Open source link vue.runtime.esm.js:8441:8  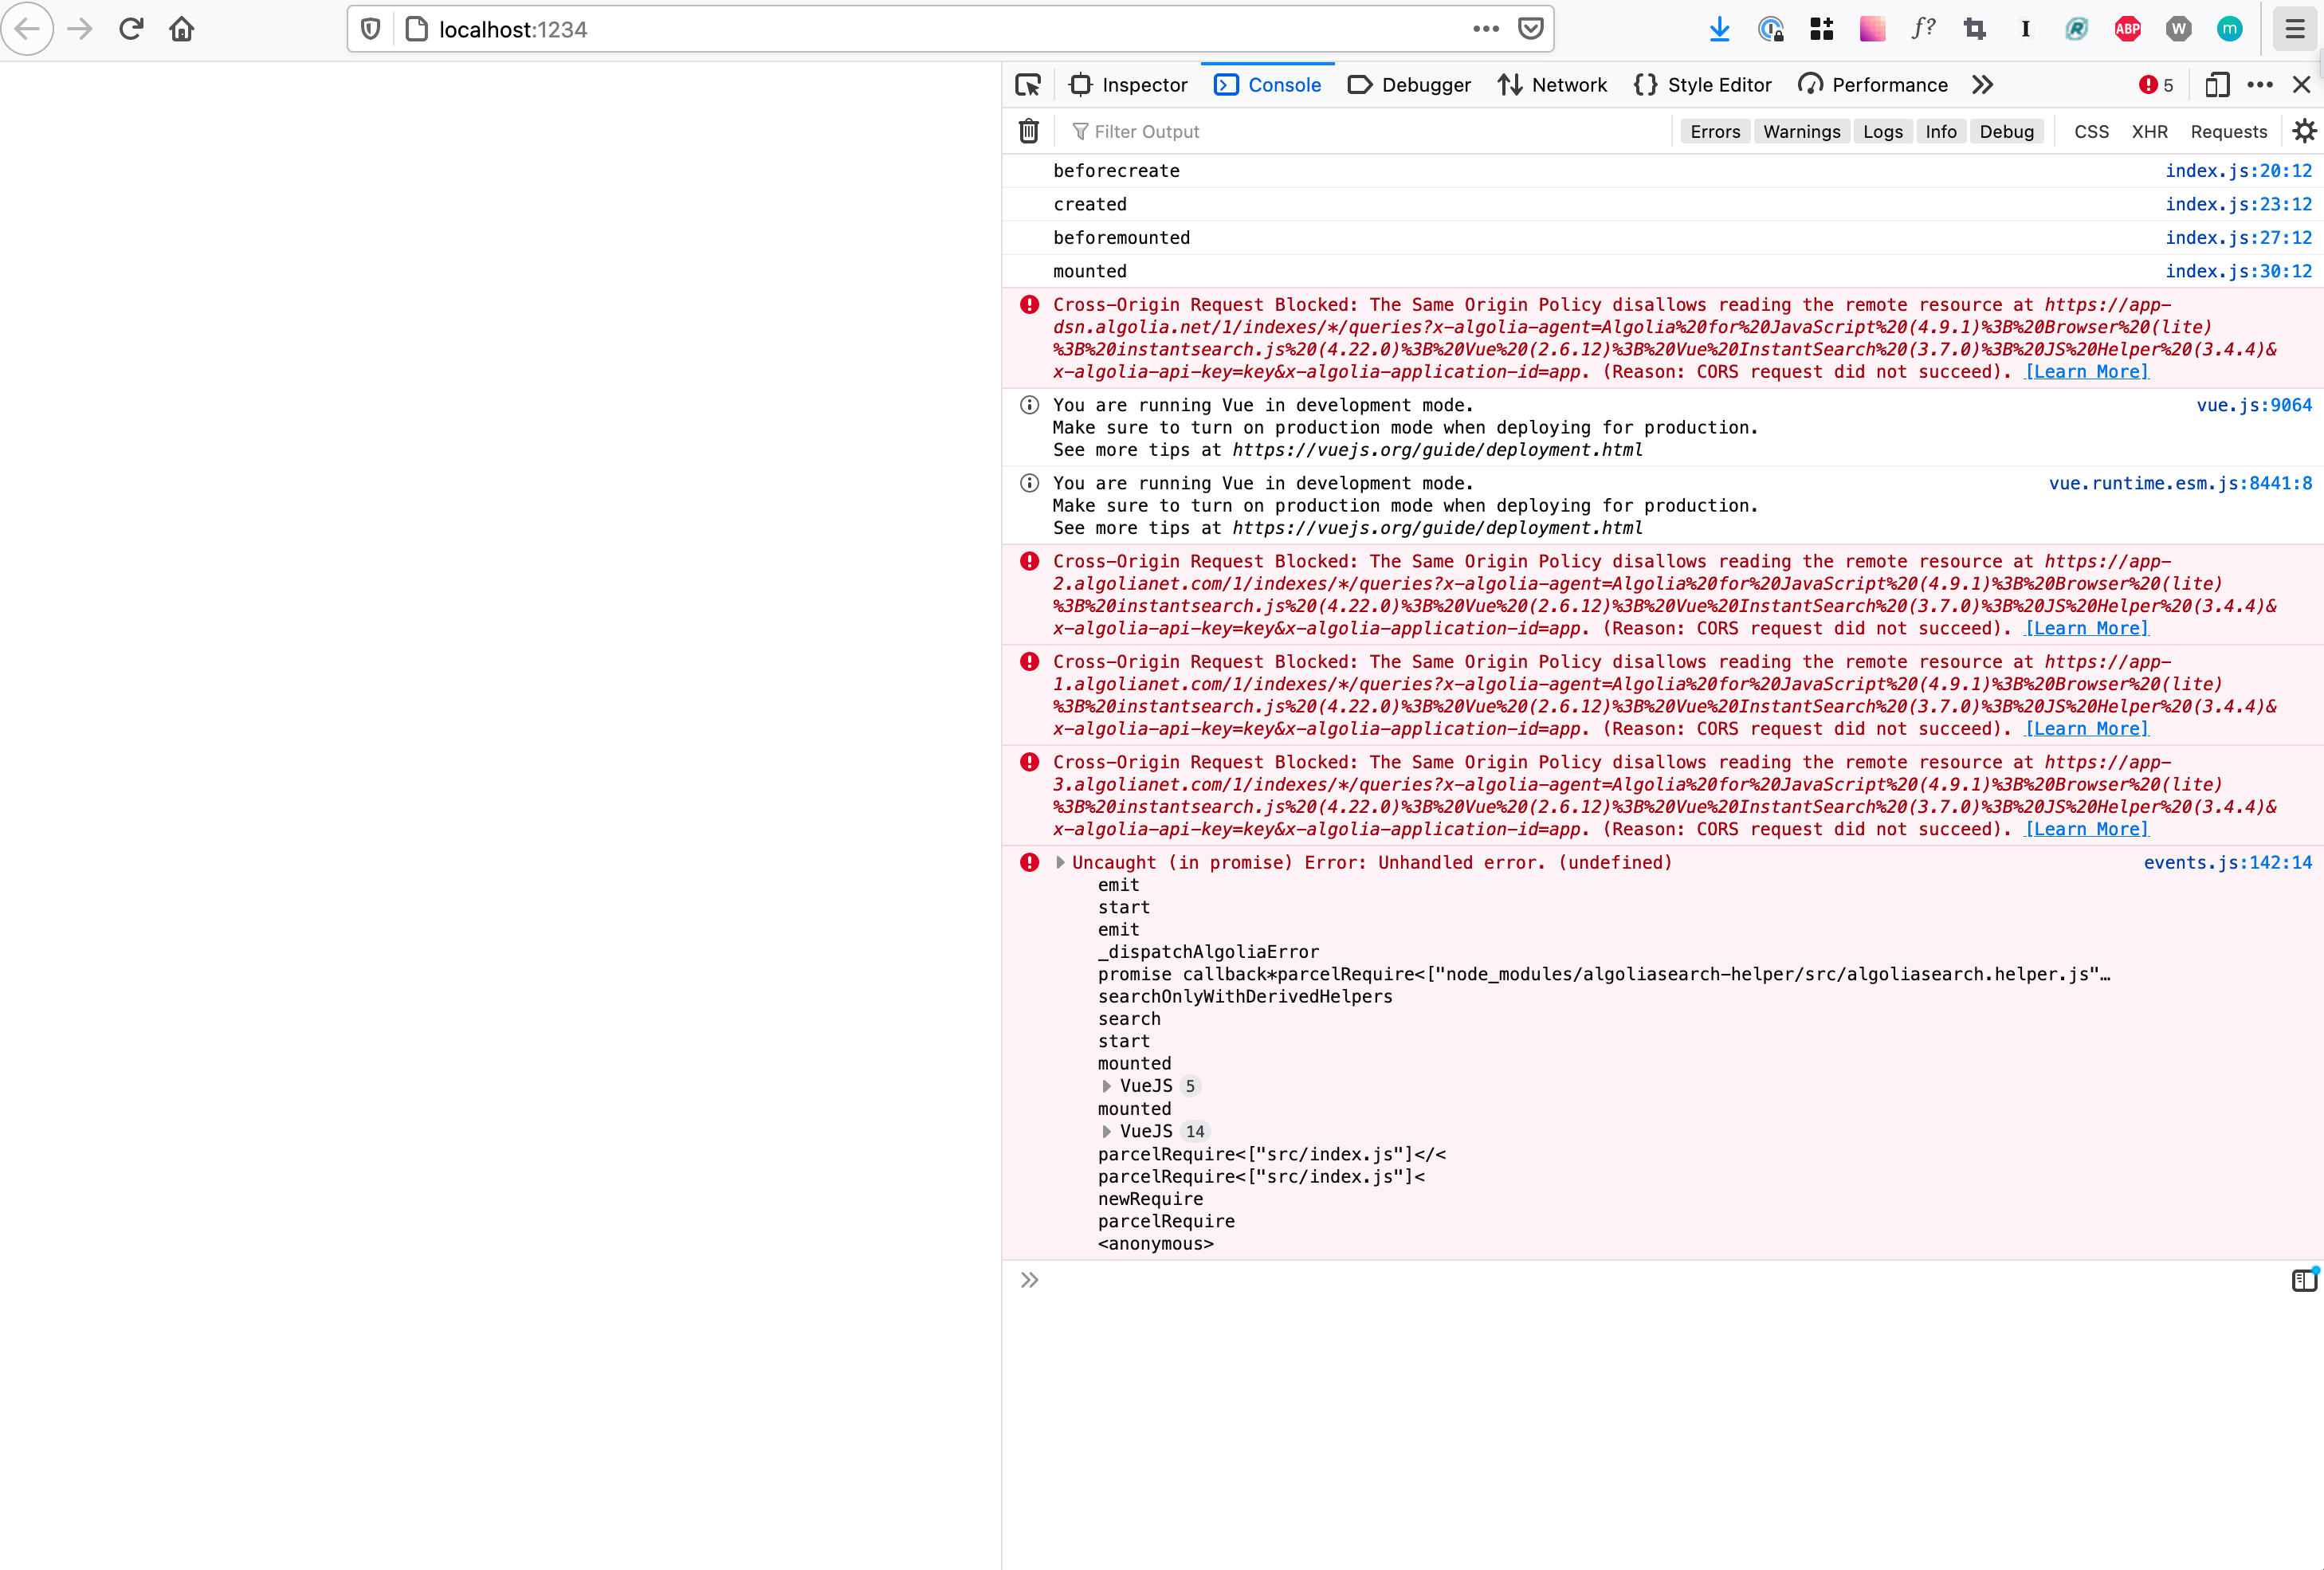click(x=2180, y=483)
